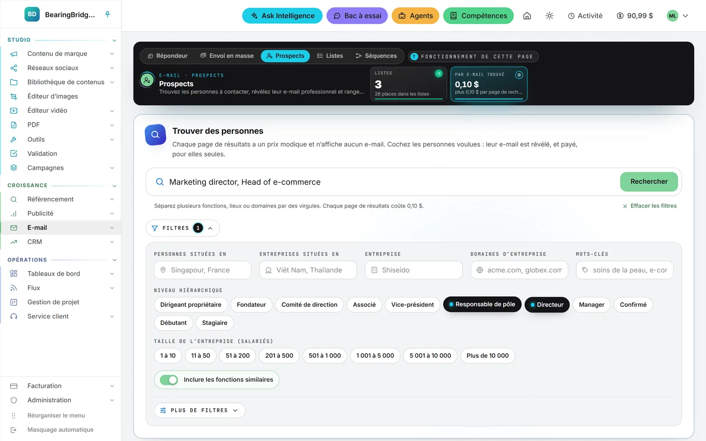Click Effacer les filtres link

coord(649,206)
